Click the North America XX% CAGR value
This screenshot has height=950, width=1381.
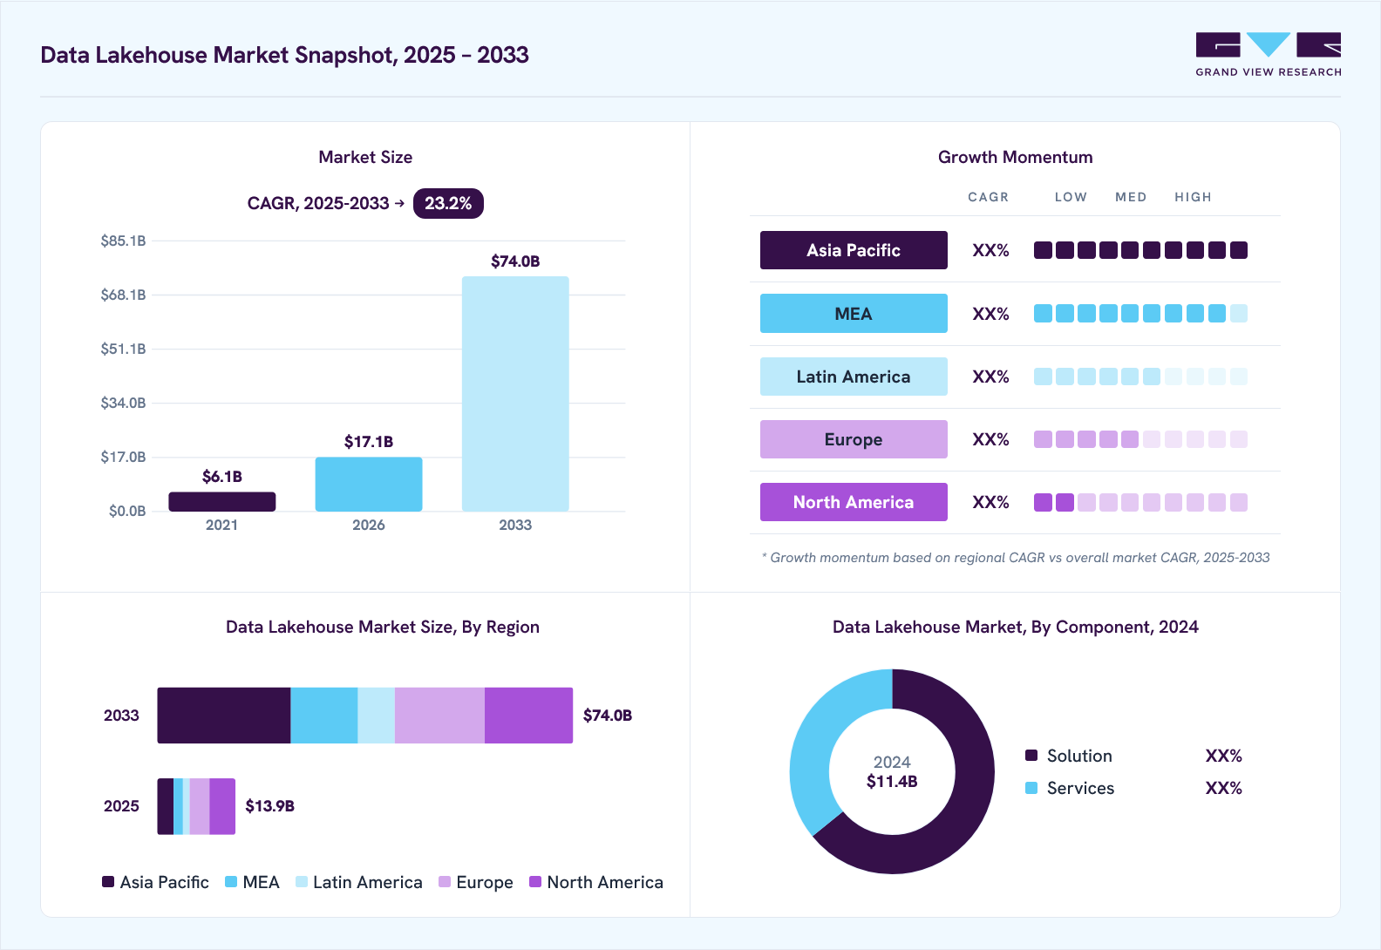coord(990,503)
